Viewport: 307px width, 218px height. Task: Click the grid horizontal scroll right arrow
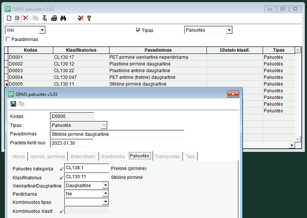click(x=292, y=145)
